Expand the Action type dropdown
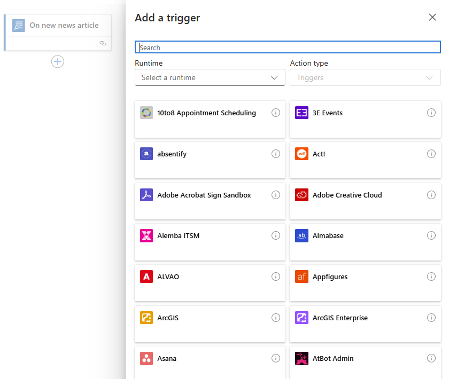 (x=365, y=77)
